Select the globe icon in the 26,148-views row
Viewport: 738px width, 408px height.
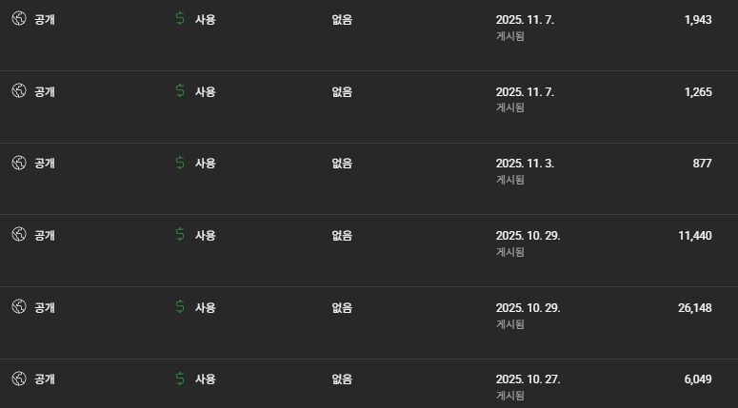[x=18, y=307]
